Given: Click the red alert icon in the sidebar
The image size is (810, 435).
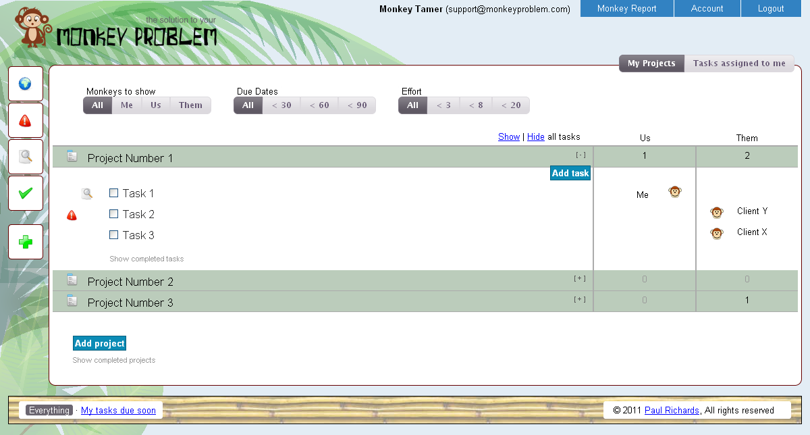Looking at the screenshot, I should click(x=25, y=120).
